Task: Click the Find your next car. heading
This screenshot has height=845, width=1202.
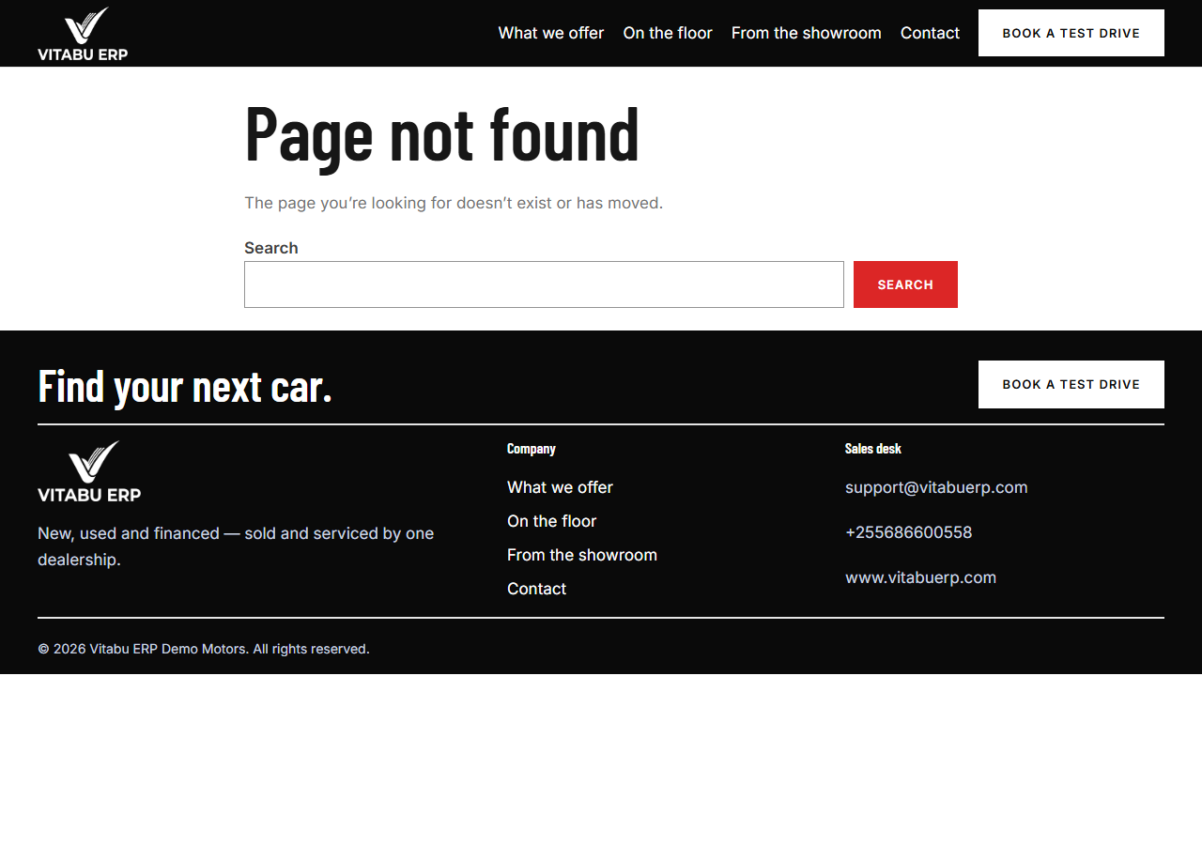Action: click(185, 386)
